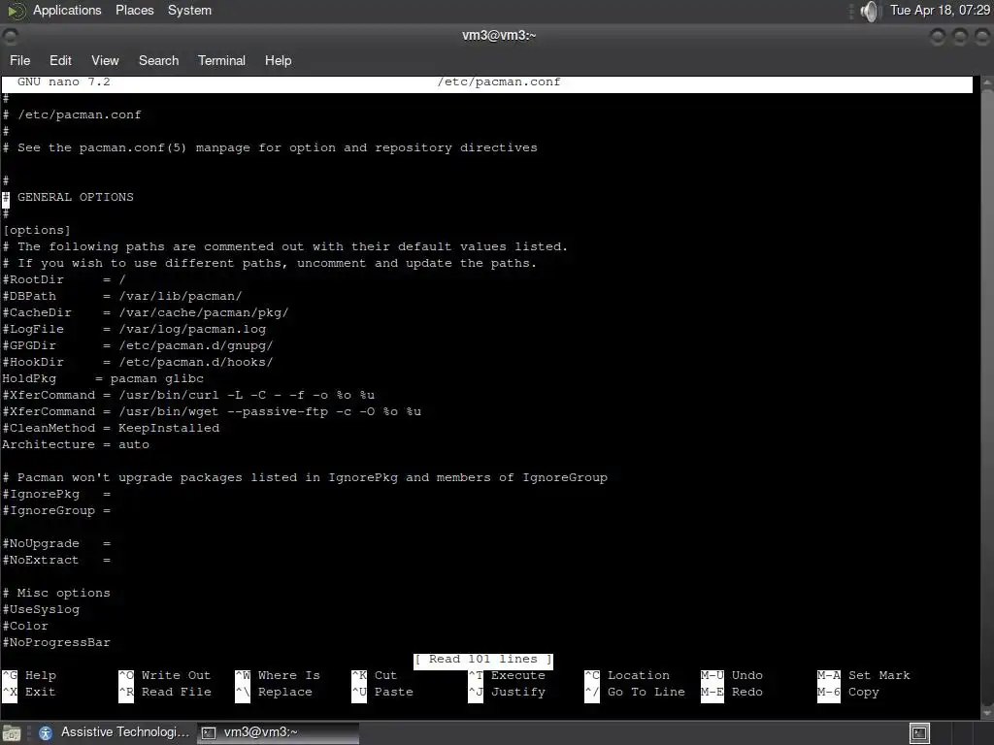Click the #IgnorePkg line
The image size is (994, 745).
pyautogui.click(x=56, y=494)
